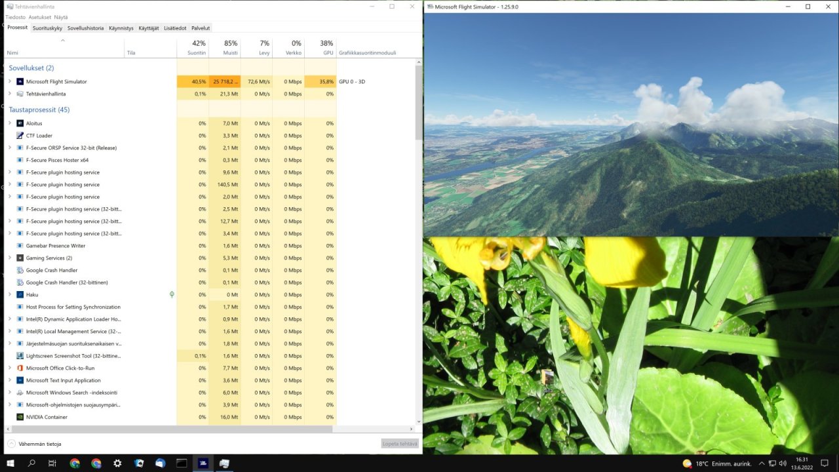The image size is (839, 472).
Task: Click the Gaming Services (2) icon
Action: click(20, 258)
